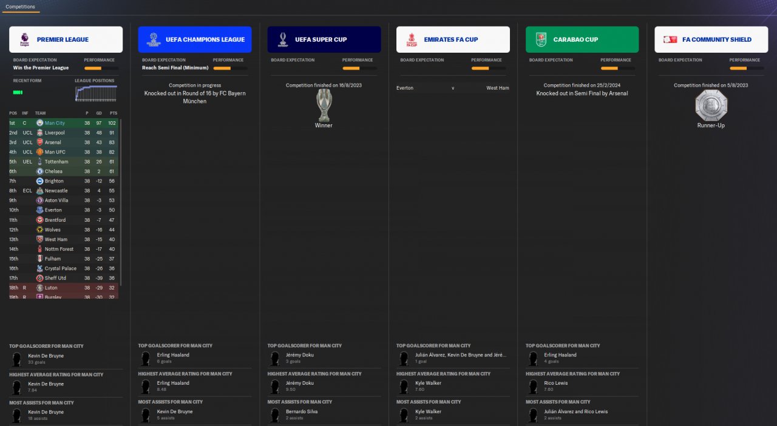Open the Competitions tab
Screen dimensions: 777x426
[x=20, y=7]
